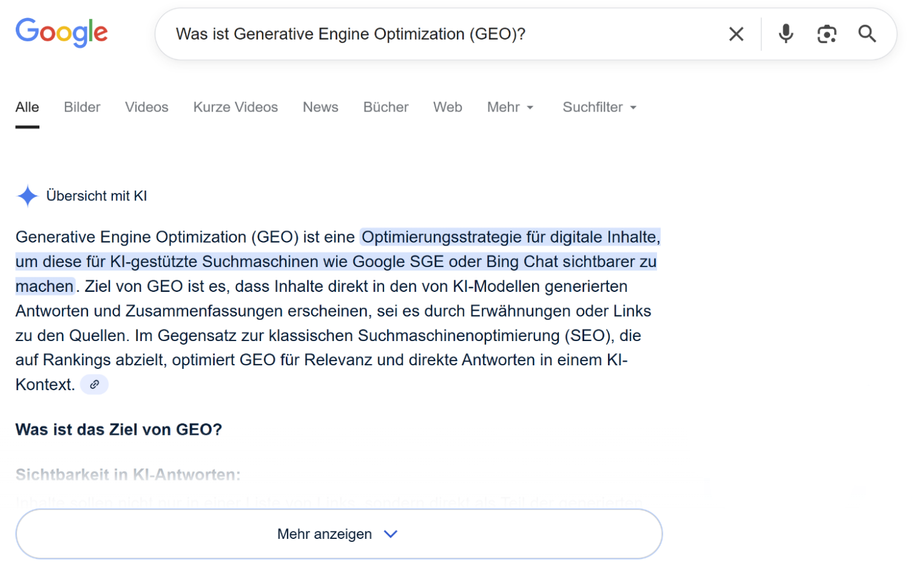Image resolution: width=918 pixels, height=568 pixels.
Task: Click into the search text field
Action: (x=437, y=34)
